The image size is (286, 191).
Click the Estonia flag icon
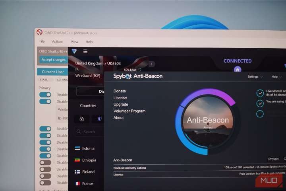tap(77, 148)
